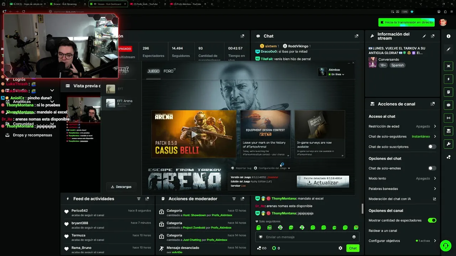Open the user profile avatar menu

point(443,22)
